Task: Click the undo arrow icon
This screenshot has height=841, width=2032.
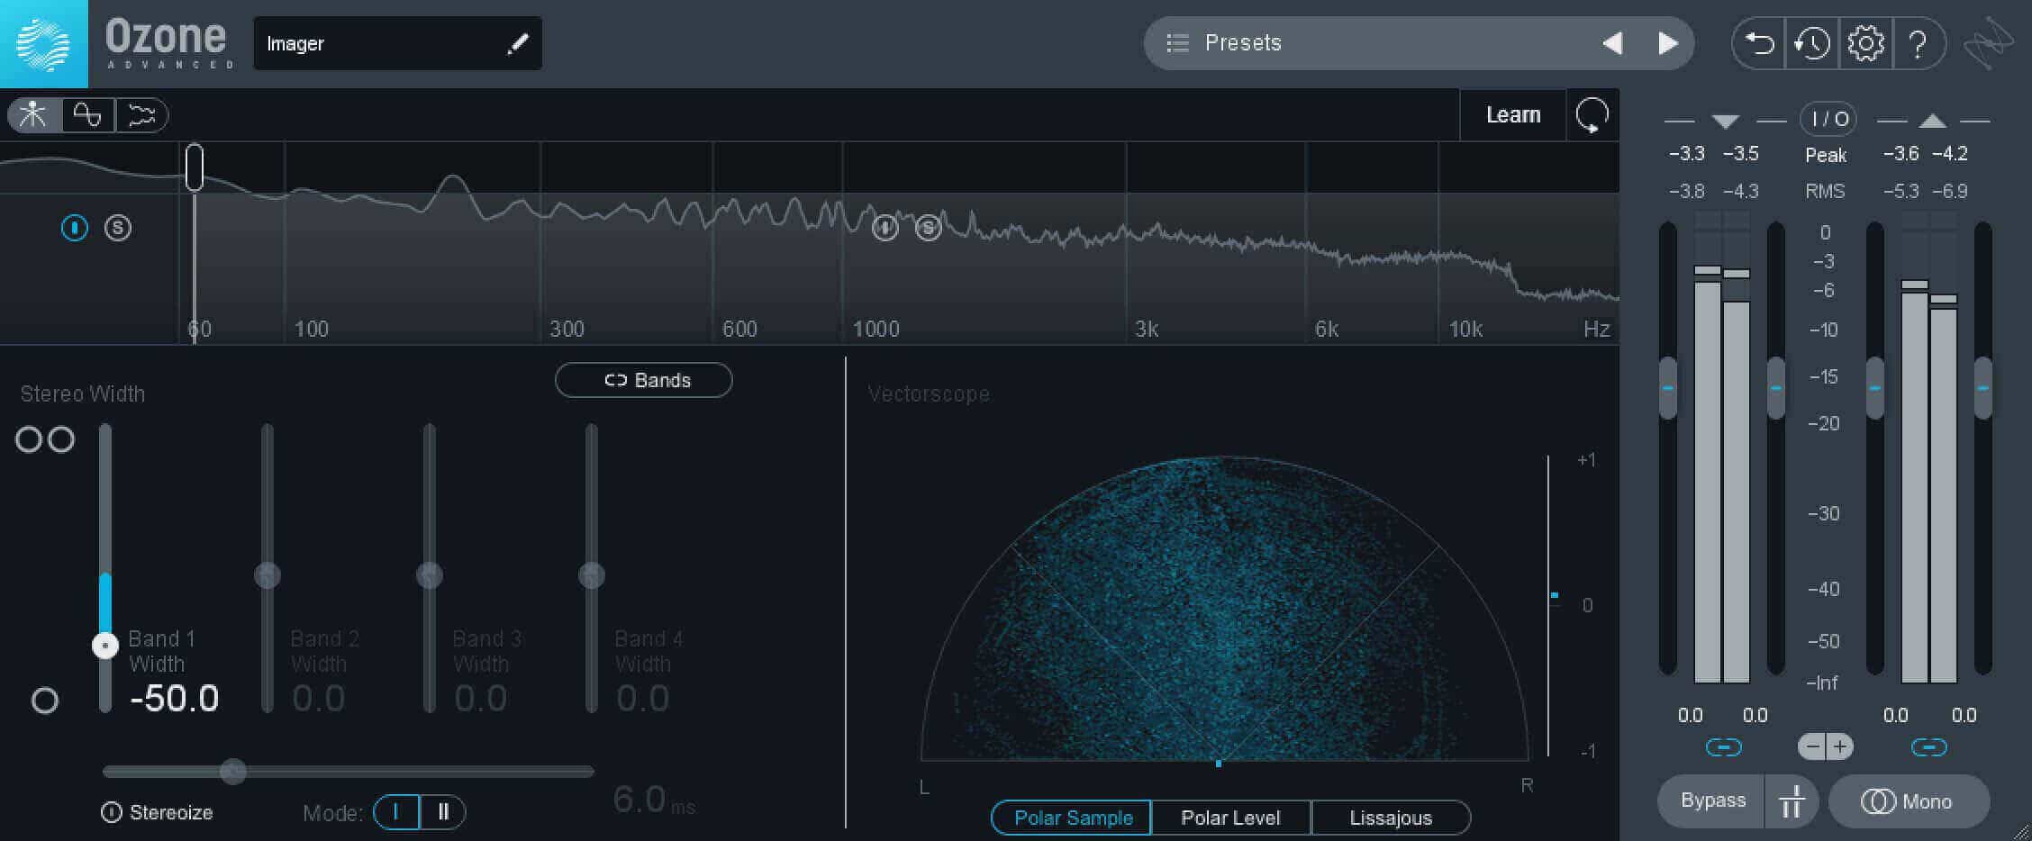Action: pos(1758,43)
